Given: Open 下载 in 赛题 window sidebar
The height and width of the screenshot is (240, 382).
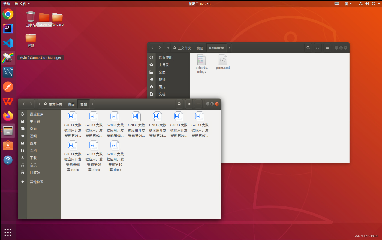Looking at the screenshot, I should [x=40, y=158].
